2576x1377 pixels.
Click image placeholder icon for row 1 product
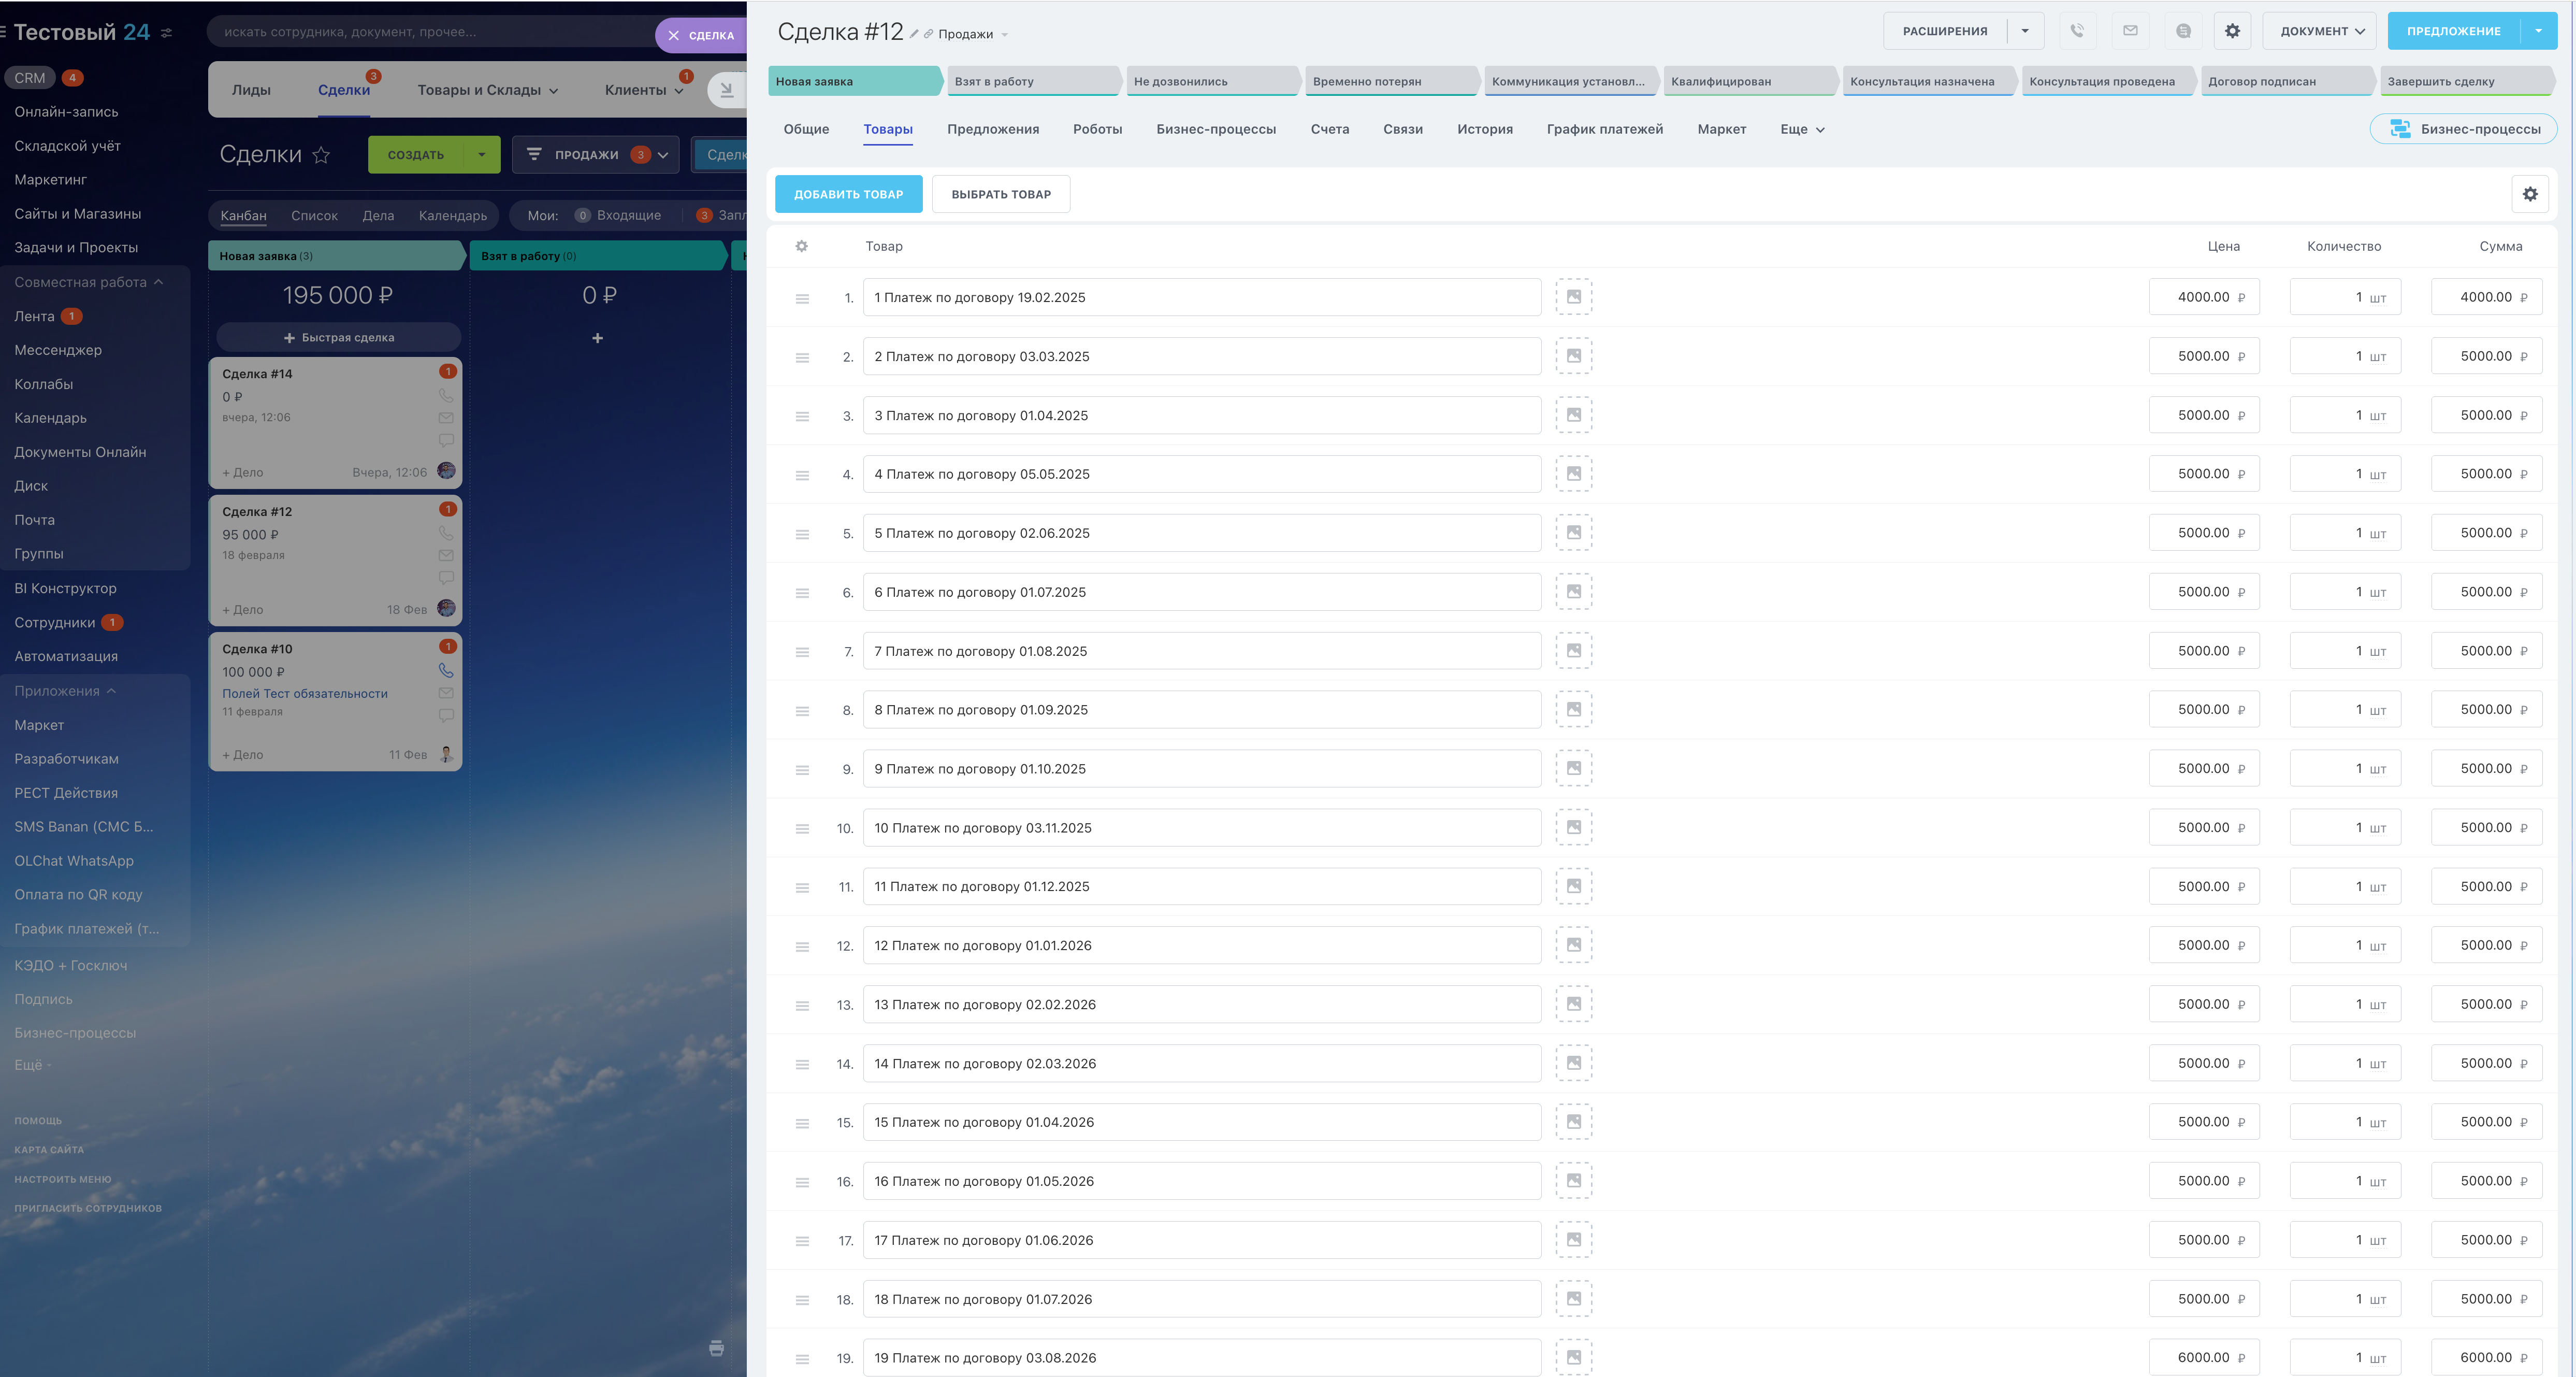[1573, 297]
